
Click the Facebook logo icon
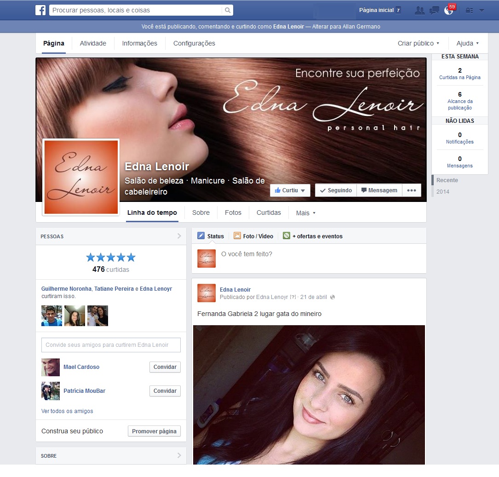coord(40,10)
